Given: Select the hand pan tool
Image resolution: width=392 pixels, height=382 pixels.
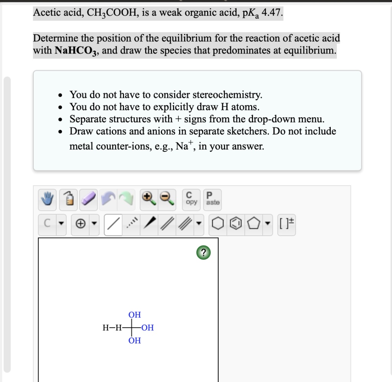Looking at the screenshot, I should click(x=46, y=199).
